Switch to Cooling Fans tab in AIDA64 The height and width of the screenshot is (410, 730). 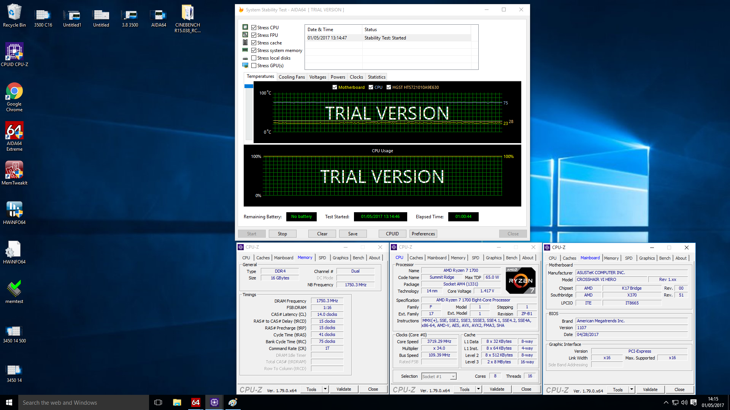pyautogui.click(x=292, y=77)
